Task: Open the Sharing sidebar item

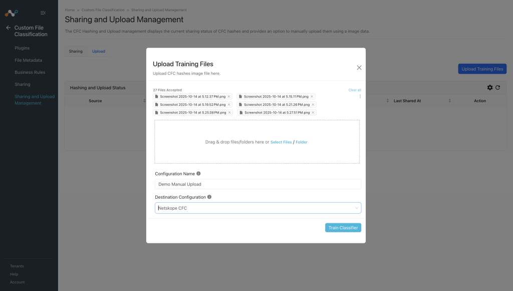Action: (22, 85)
